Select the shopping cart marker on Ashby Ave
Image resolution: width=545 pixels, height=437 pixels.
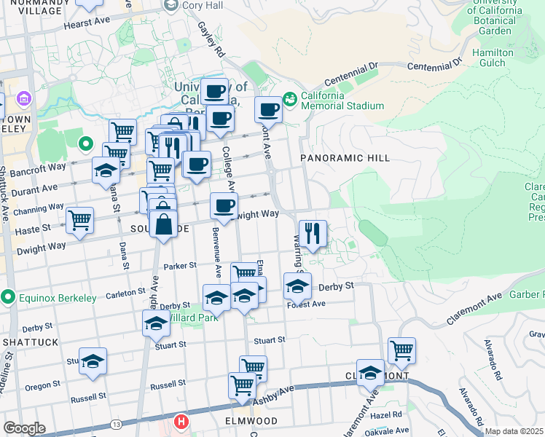(x=242, y=387)
